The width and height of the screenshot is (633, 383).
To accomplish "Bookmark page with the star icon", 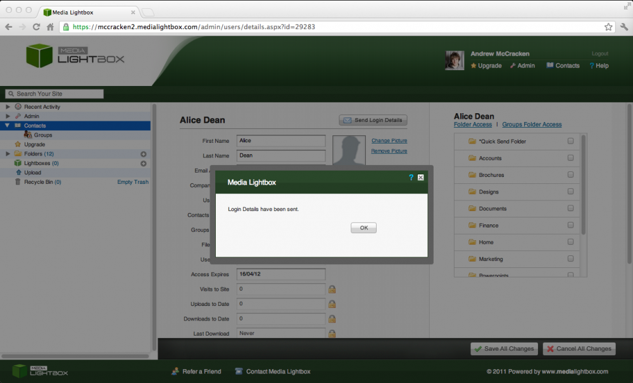I will pyautogui.click(x=608, y=27).
